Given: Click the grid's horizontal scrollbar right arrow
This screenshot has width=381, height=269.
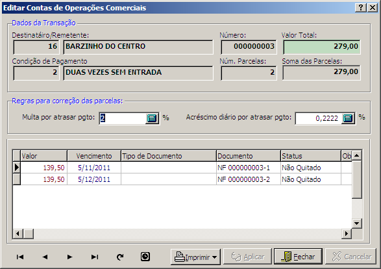Looking at the screenshot, I should pos(347,234).
